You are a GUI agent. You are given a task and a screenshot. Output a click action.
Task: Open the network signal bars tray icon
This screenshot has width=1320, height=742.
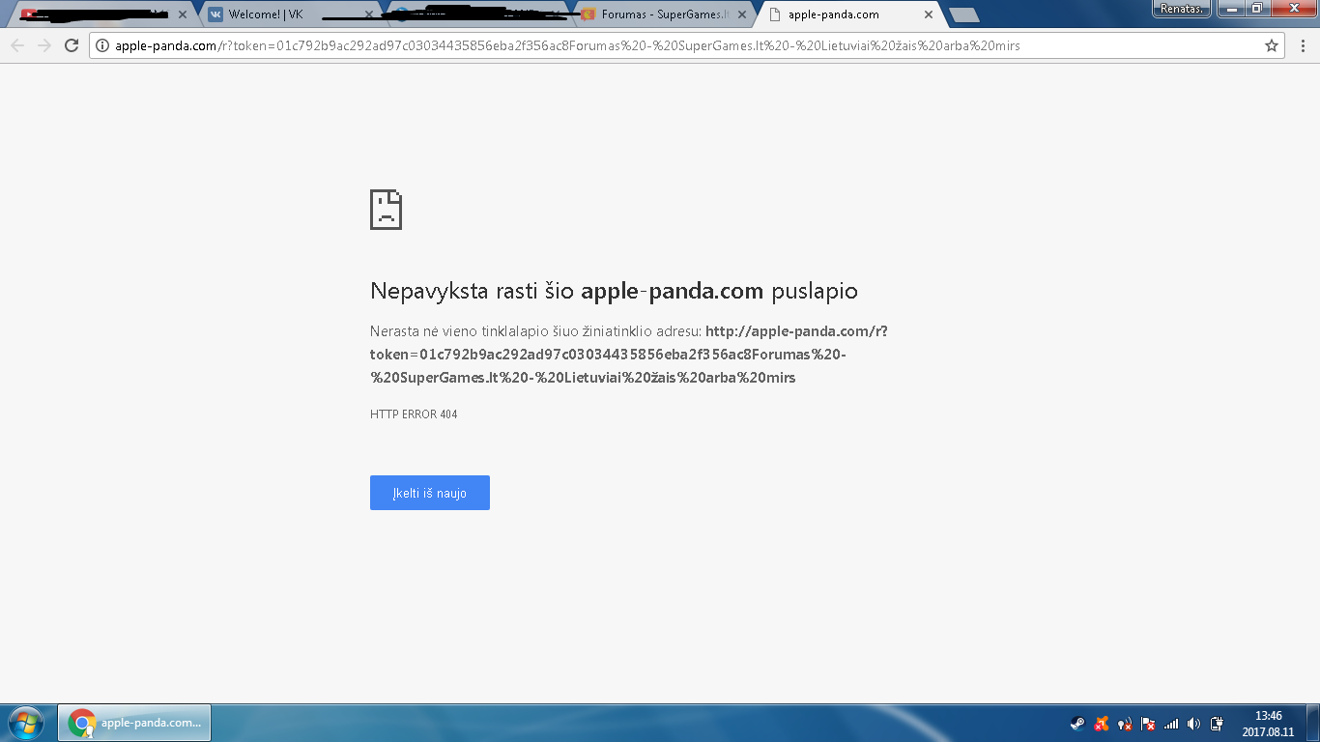1171,723
